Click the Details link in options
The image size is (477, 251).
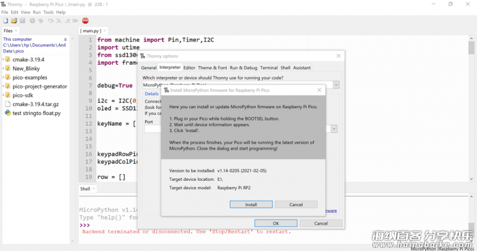click(151, 94)
